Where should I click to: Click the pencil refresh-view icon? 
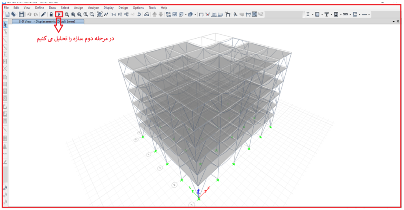43,15
